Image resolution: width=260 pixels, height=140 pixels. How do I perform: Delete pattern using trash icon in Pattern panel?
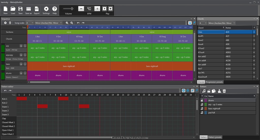224,91
